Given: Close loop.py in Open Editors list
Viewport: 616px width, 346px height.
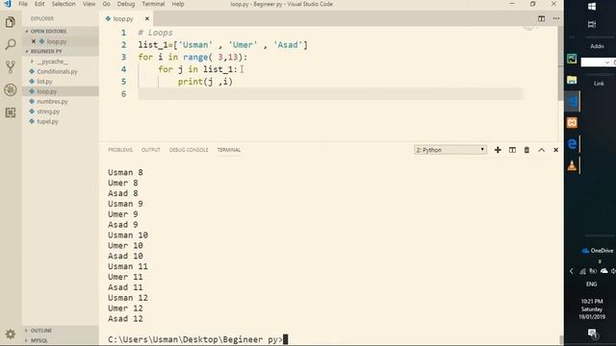Looking at the screenshot, I should point(34,41).
